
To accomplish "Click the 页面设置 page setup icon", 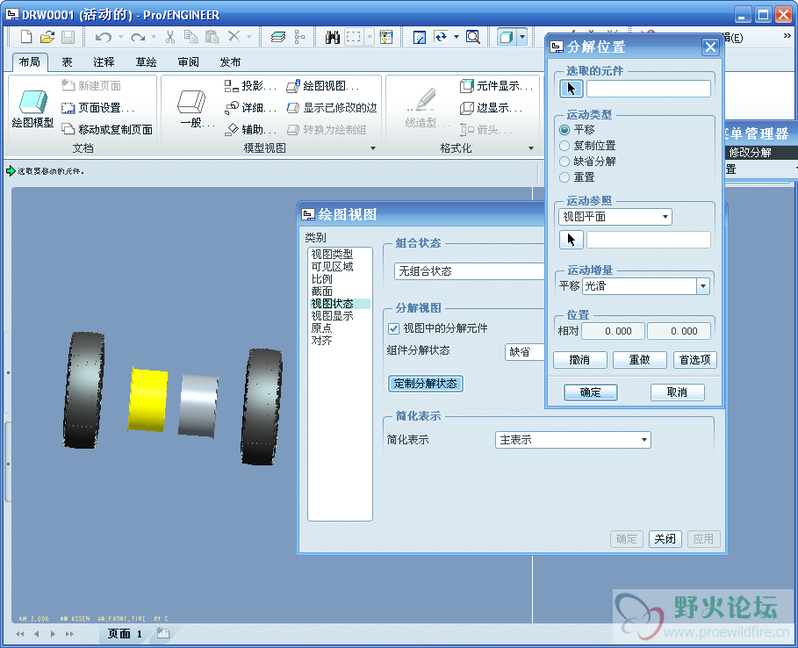I will pos(68,108).
